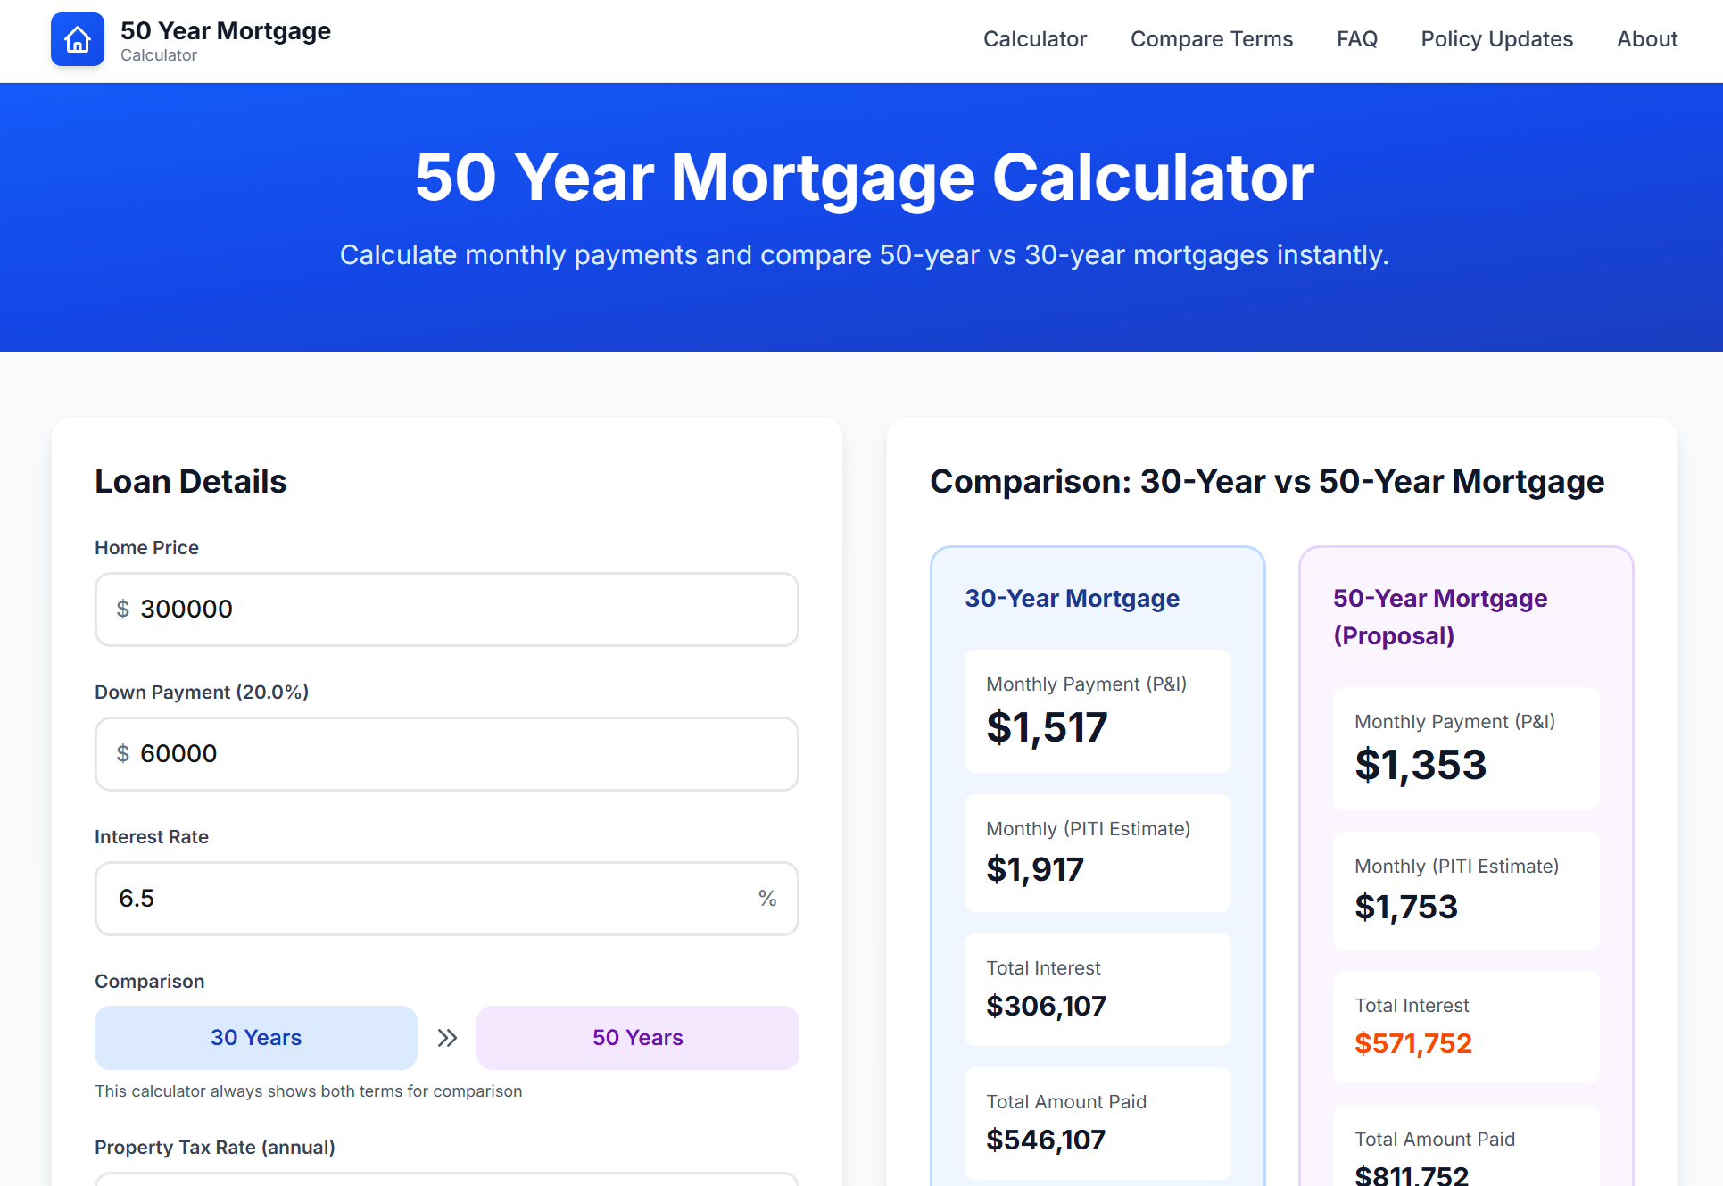1723x1186 pixels.
Task: Click the dollar sign in Down Payment field
Action: coord(123,754)
